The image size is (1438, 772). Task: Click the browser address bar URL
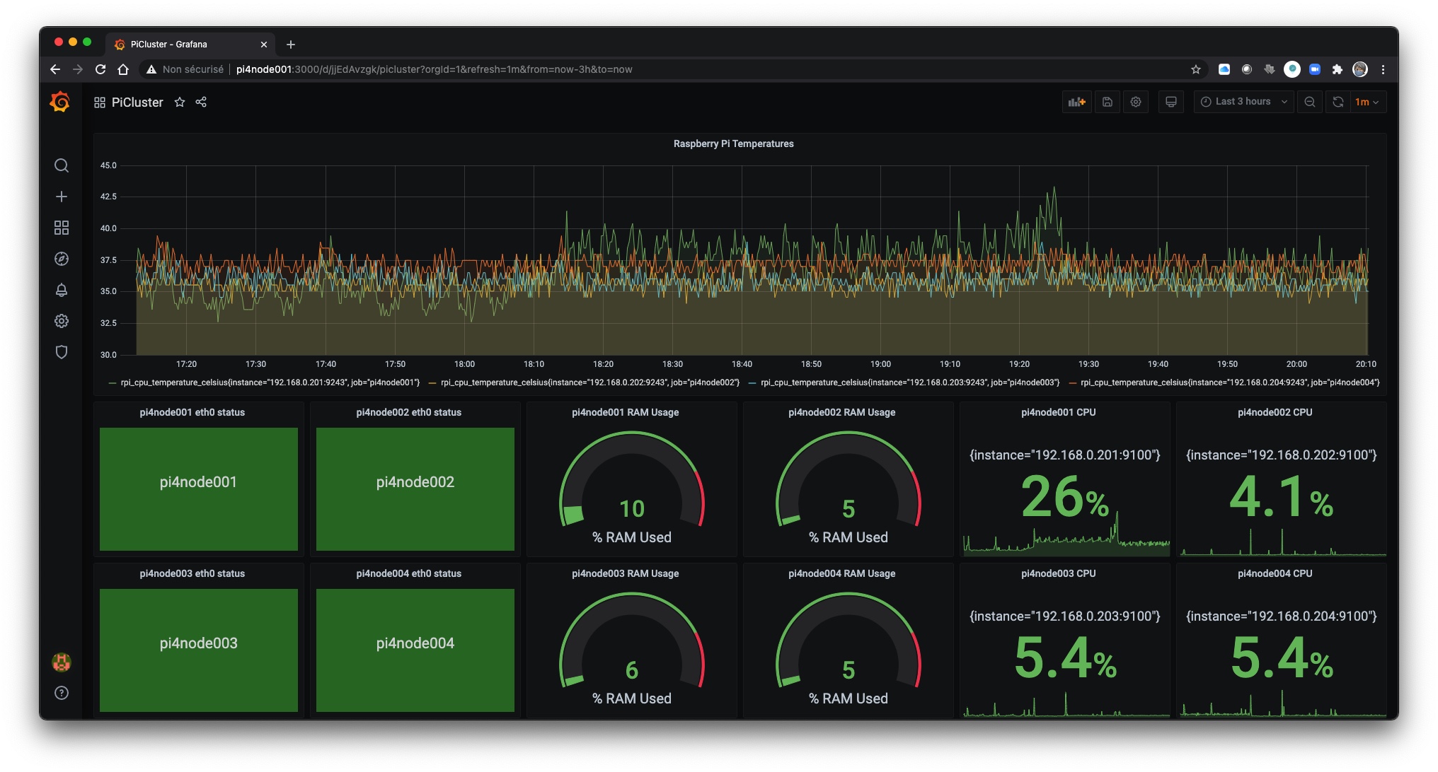click(x=434, y=69)
